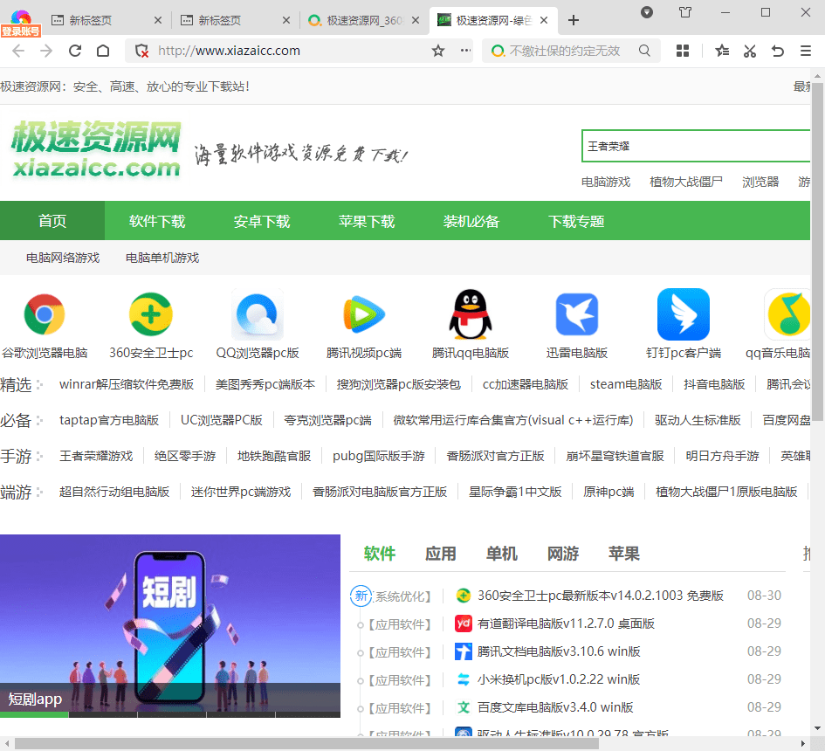
Task: Bookmark this page with the star icon
Action: [438, 51]
